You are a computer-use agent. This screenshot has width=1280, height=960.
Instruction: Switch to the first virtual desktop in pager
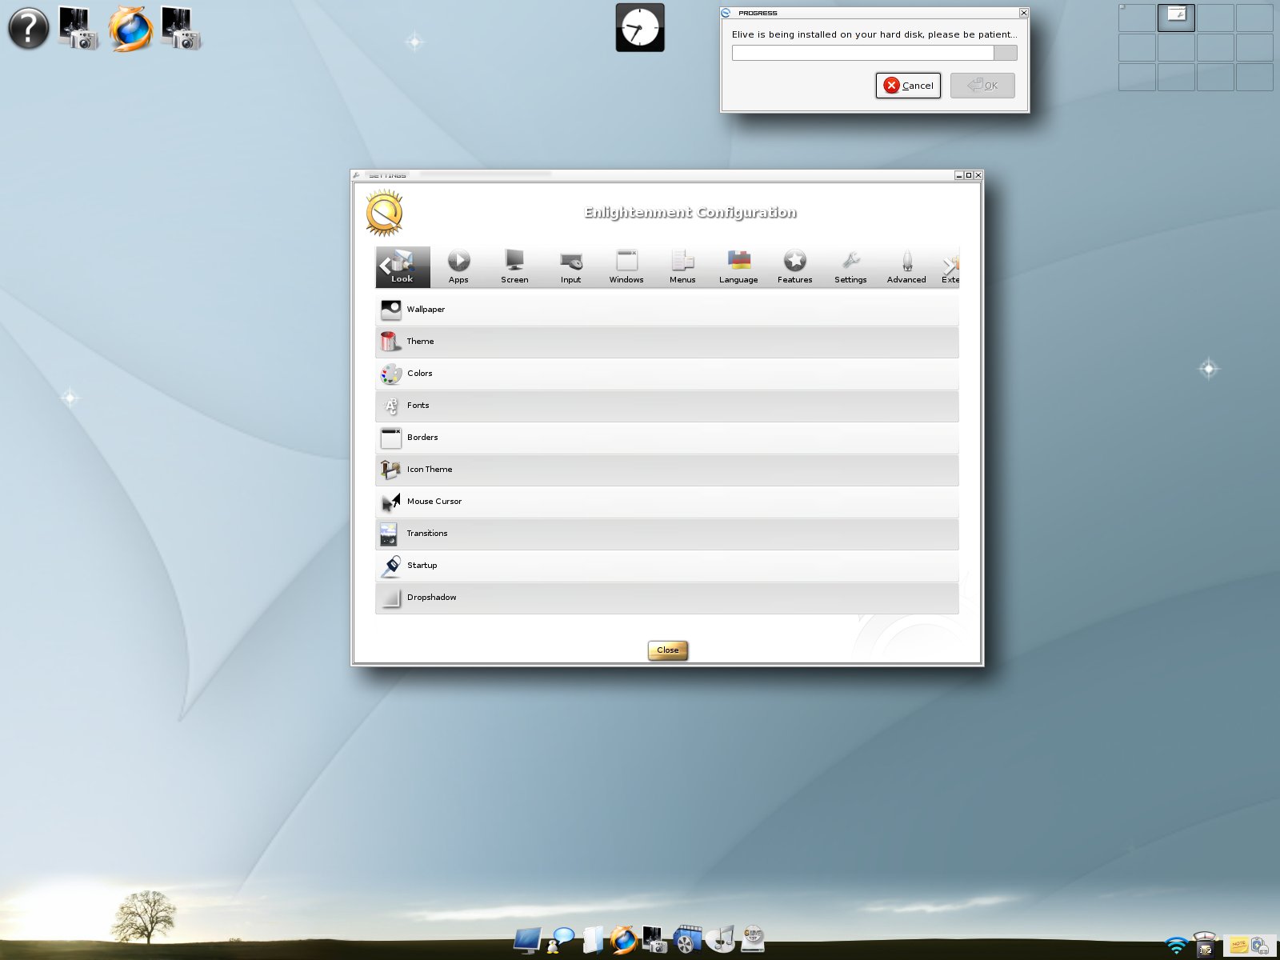click(1137, 18)
